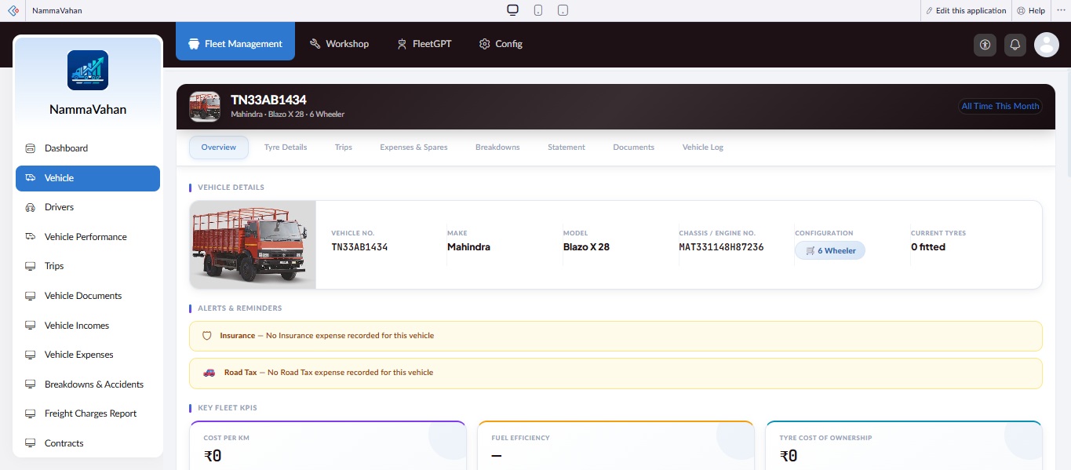
Task: Click Edit this application
Action: coord(966,10)
